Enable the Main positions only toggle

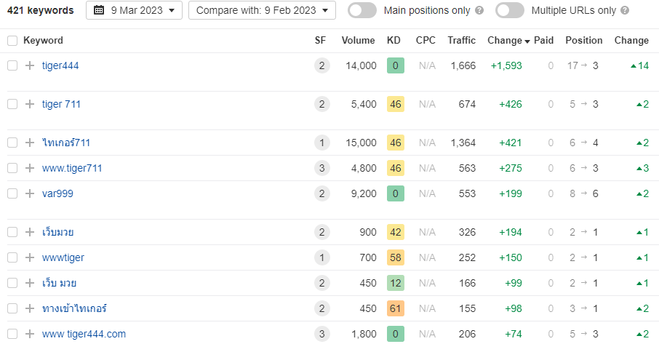tap(362, 10)
